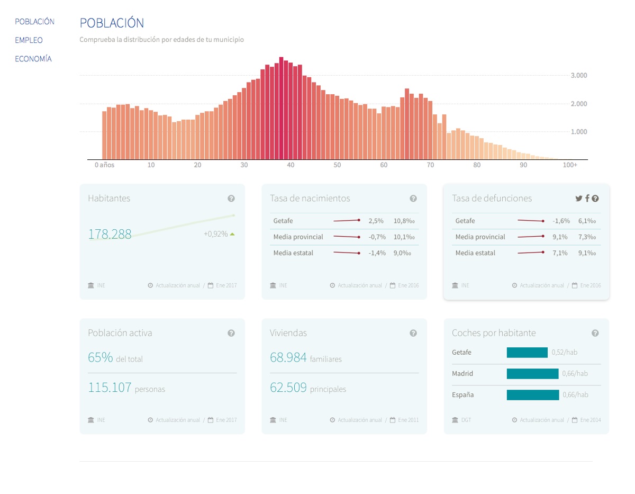
Task: Click help icon on Tasa de defunciones
Action: [595, 199]
